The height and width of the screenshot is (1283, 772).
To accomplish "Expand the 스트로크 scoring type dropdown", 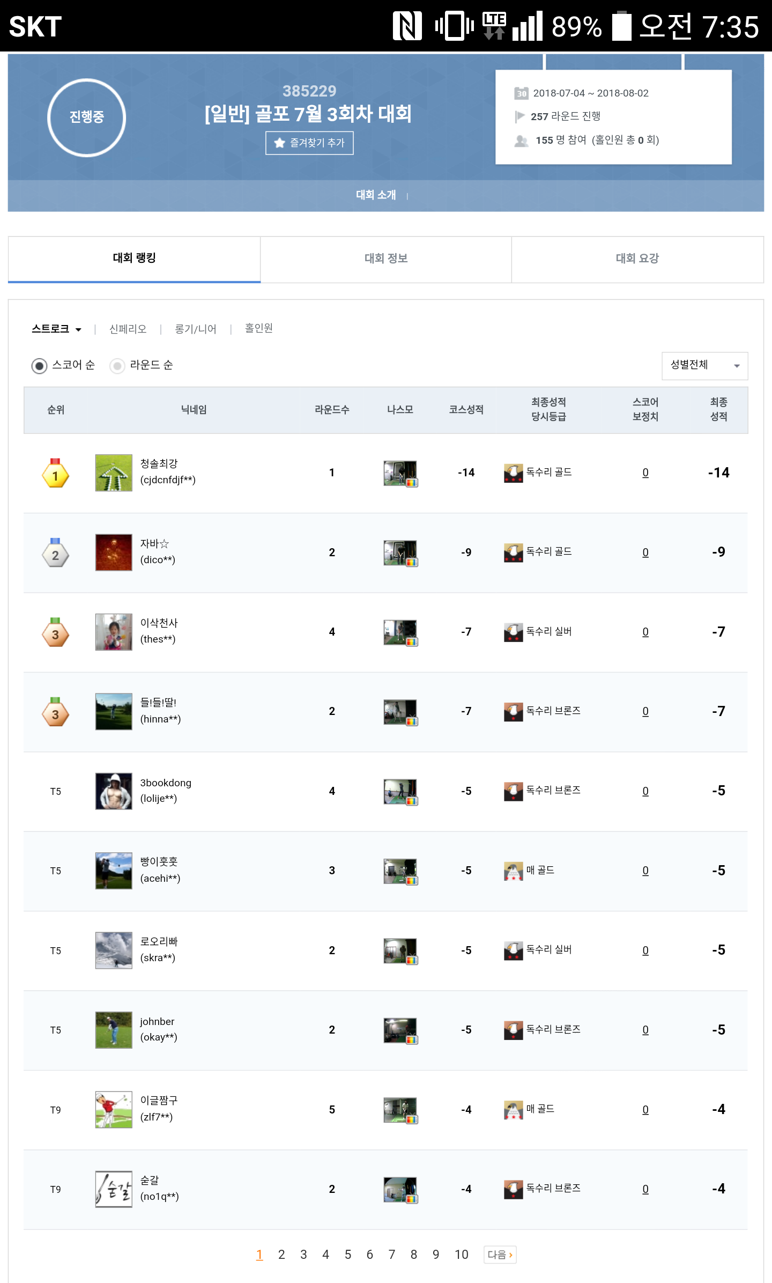I will pyautogui.click(x=56, y=329).
